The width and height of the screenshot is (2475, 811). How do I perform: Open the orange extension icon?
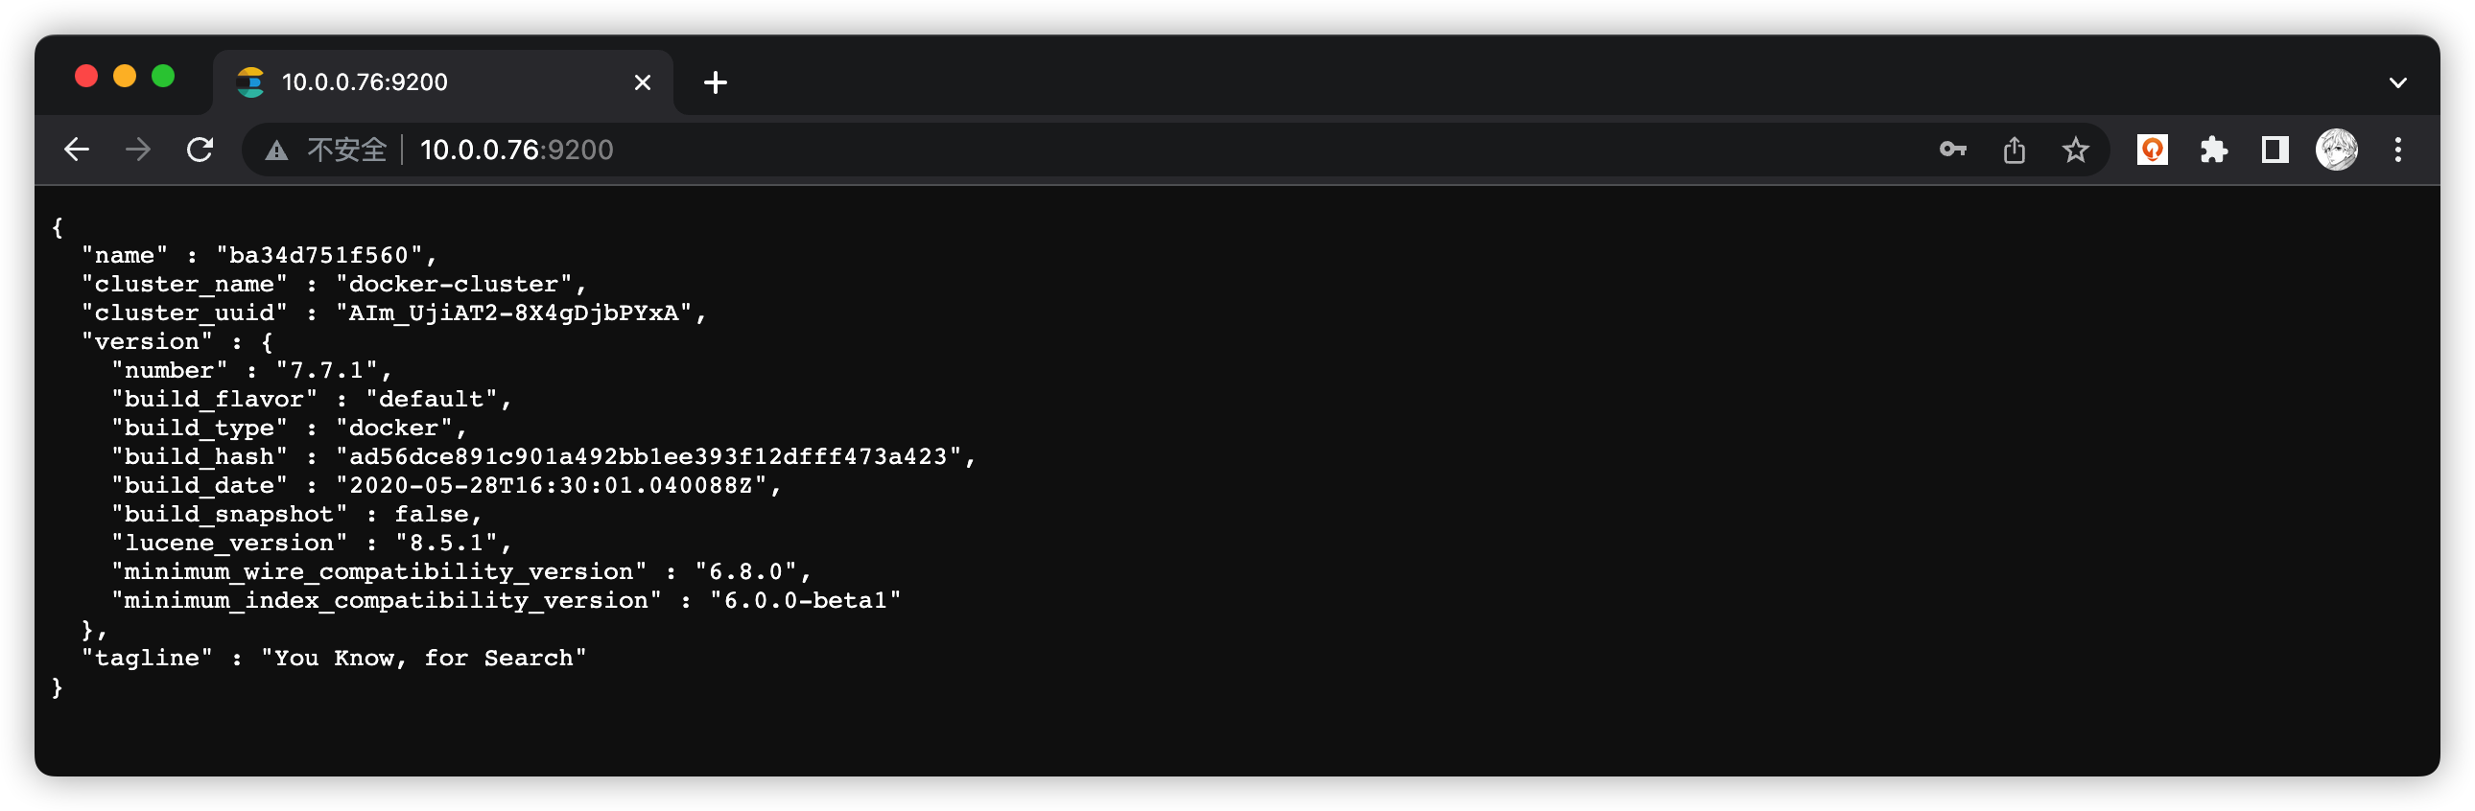[x=2152, y=150]
